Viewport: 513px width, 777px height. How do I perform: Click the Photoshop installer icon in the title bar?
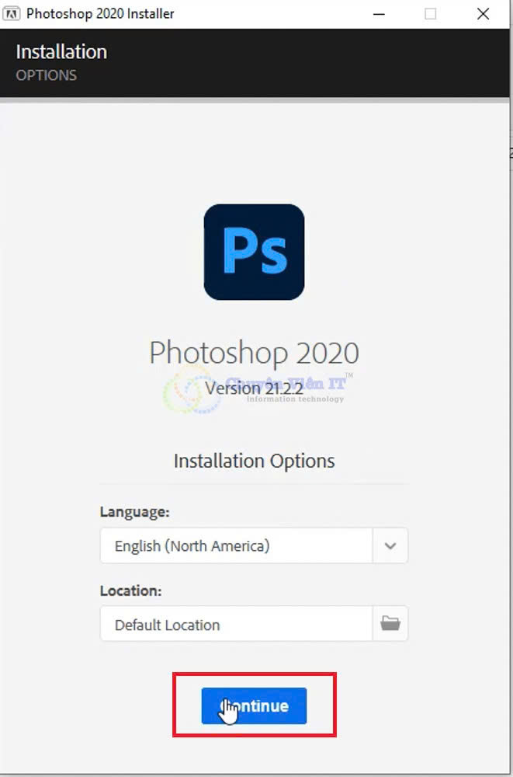[12, 13]
